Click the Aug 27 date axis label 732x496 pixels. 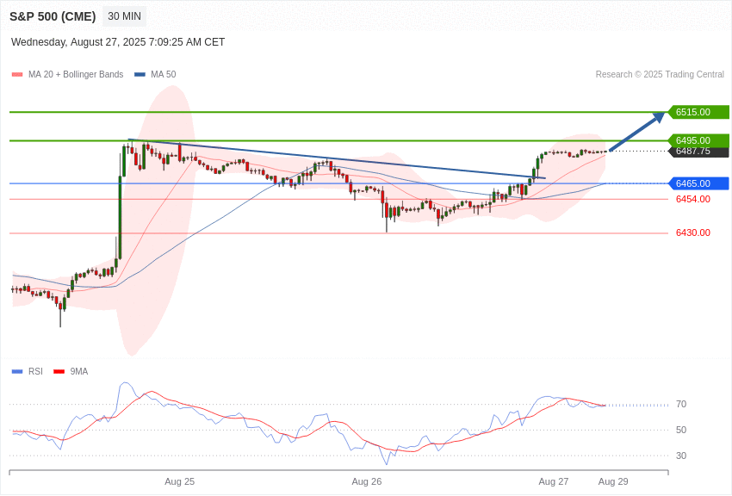[x=553, y=482]
